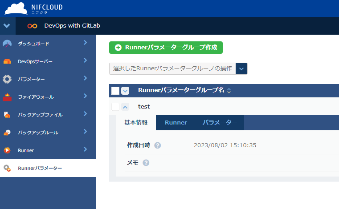
Task: Expand the ダッシュボード arrow
Action: [86, 43]
